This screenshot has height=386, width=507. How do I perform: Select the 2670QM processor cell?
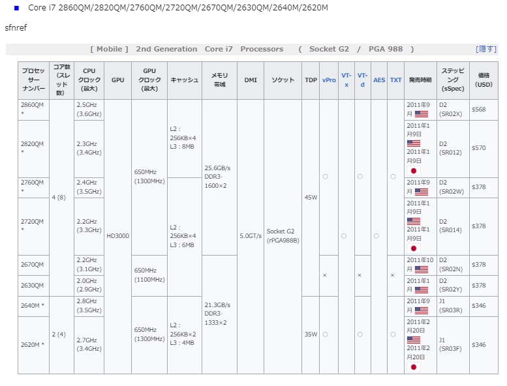click(34, 265)
